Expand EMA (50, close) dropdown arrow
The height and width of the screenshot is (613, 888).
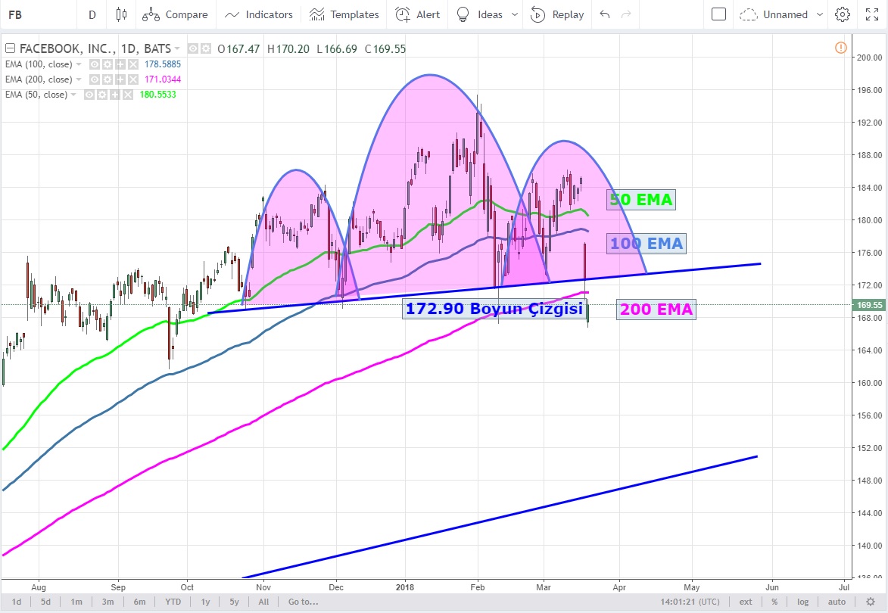pos(73,95)
